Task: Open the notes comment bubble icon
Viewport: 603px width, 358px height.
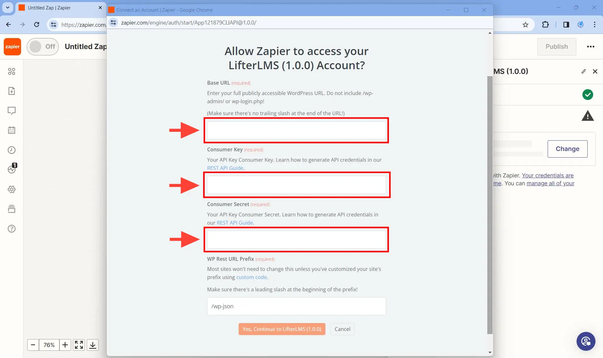Action: (x=12, y=111)
